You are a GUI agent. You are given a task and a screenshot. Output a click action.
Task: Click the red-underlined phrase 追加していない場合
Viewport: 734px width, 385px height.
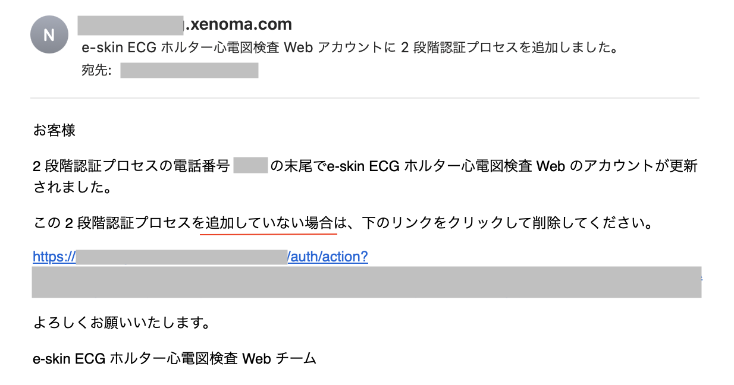(x=268, y=224)
